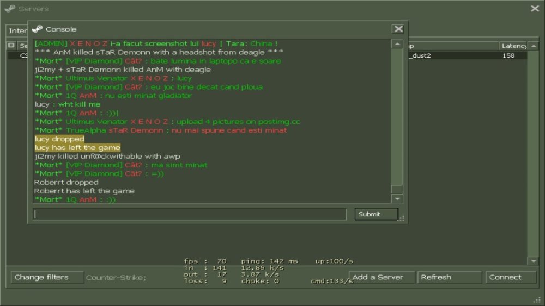Submit the console command

pyautogui.click(x=377, y=214)
